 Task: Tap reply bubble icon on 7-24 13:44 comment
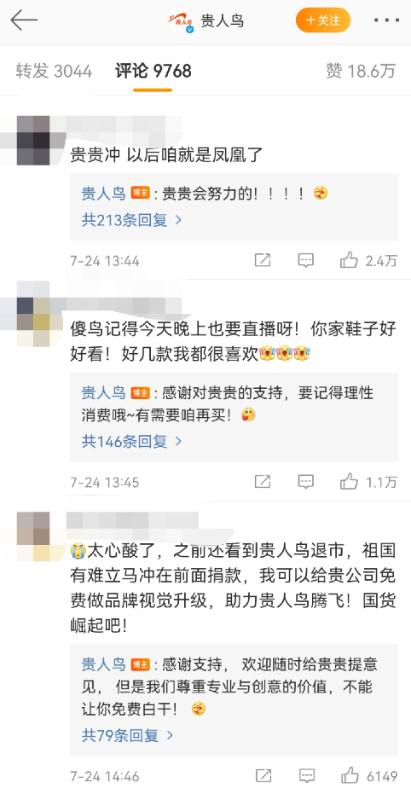306,261
